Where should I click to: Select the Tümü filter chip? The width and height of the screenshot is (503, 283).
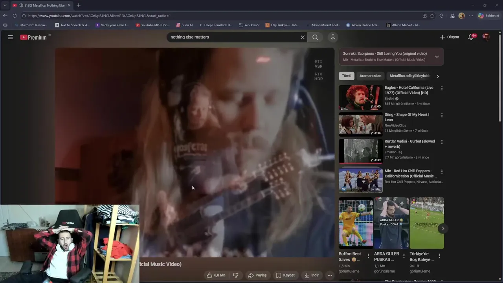347,76
